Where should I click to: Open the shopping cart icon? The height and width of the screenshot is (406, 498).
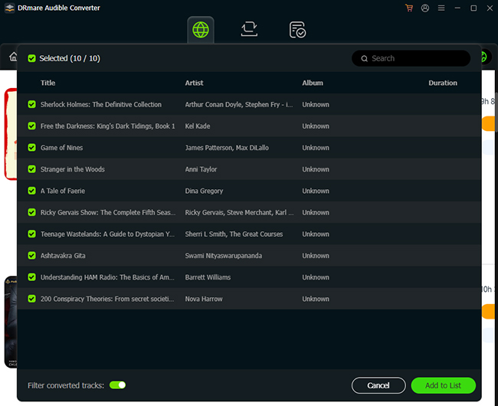pyautogui.click(x=409, y=8)
